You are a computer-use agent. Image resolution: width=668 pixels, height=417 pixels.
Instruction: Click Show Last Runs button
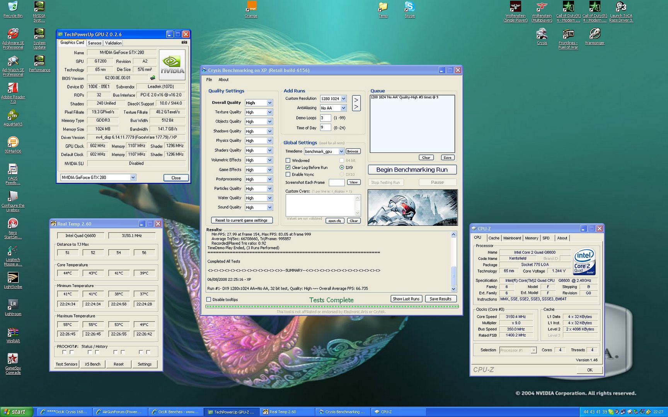tap(406, 298)
